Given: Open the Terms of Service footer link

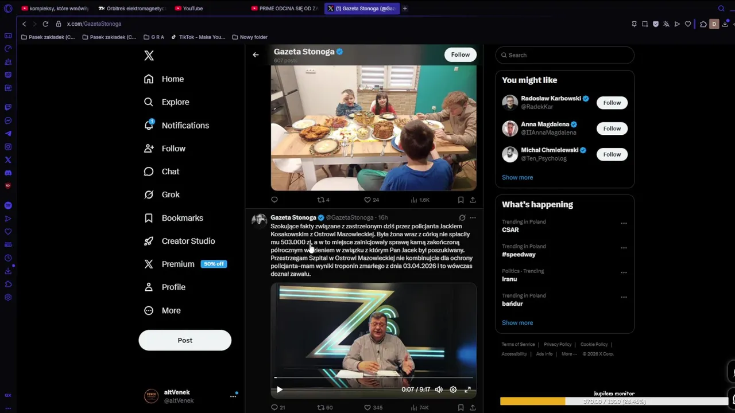Looking at the screenshot, I should pyautogui.click(x=518, y=345).
